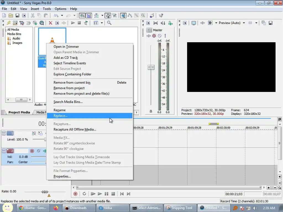The width and height of the screenshot is (283, 212).
Task: Toggle Master bus solo exclamation icon
Action: pos(165,36)
